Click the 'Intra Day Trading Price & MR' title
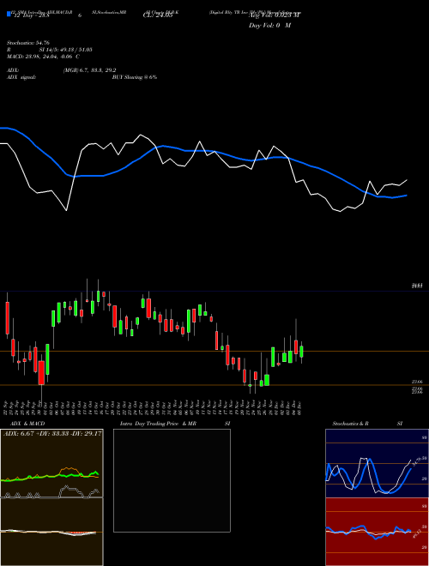This screenshot has width=429, height=566. [x=158, y=424]
